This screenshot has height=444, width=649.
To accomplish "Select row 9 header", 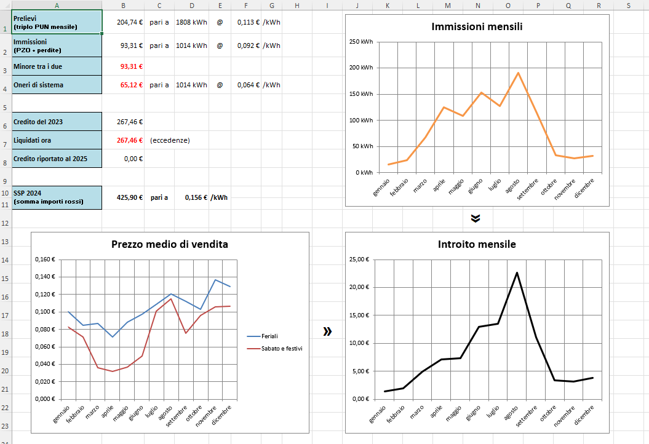I will (5, 181).
